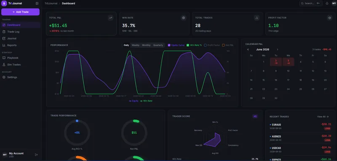The height and width of the screenshot is (161, 337).
Task: Click the Search field in the header
Action: (x=311, y=3)
